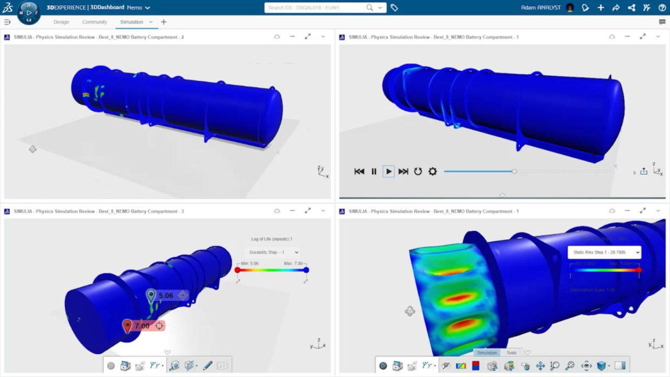Open the view eye icon with arrows
Viewport: 670px width, 377px height.
point(586,365)
